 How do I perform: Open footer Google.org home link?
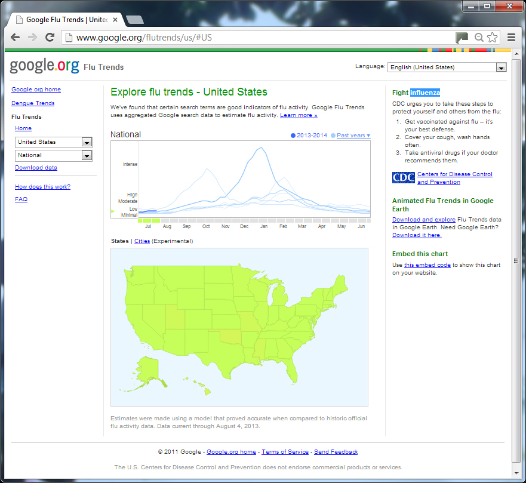(231, 452)
